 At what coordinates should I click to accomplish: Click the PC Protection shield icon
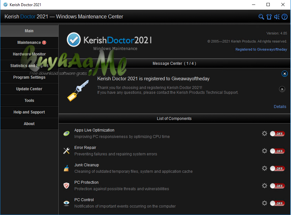pyautogui.click(x=66, y=185)
